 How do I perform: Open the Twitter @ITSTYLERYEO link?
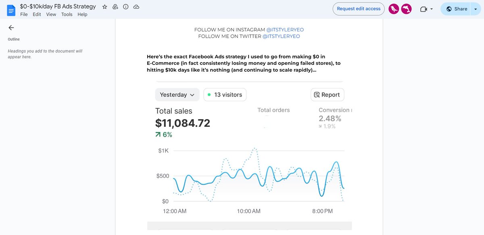pos(282,36)
